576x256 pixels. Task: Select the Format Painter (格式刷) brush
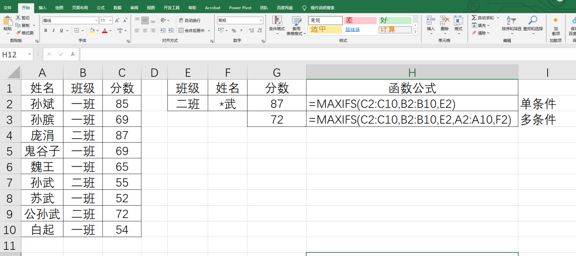click(x=18, y=33)
